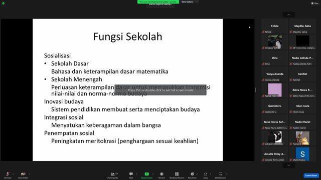Screen dimensions: 321x180
Task: Click muted mic icon beside hanifah label
Action: pos(291,80)
